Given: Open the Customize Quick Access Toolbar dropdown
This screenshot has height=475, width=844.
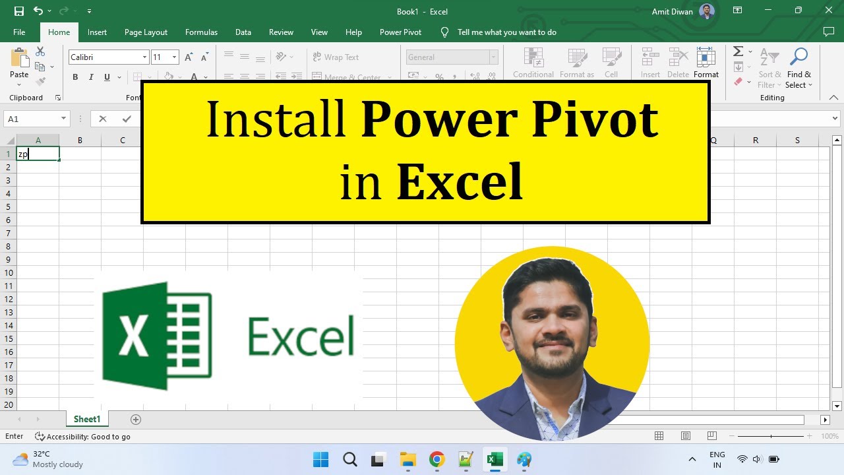Looking at the screenshot, I should coord(89,11).
